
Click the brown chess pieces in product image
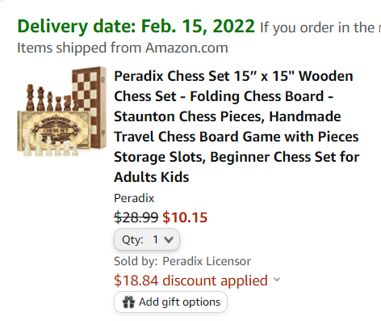48,98
